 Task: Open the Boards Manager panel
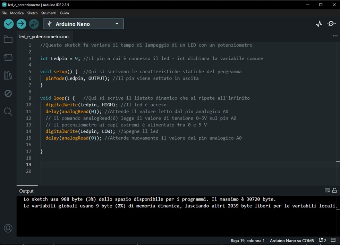click(8, 57)
